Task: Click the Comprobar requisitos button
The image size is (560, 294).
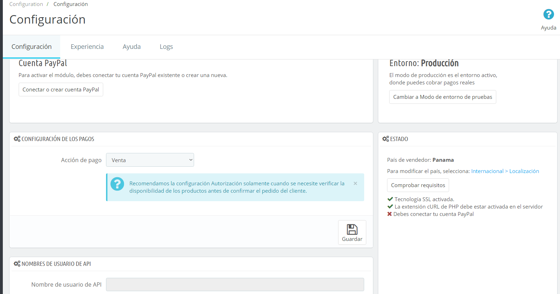Action: click(x=418, y=185)
